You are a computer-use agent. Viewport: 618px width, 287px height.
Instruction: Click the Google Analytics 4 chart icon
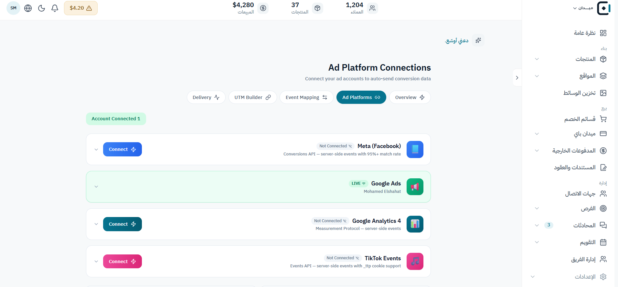(415, 224)
